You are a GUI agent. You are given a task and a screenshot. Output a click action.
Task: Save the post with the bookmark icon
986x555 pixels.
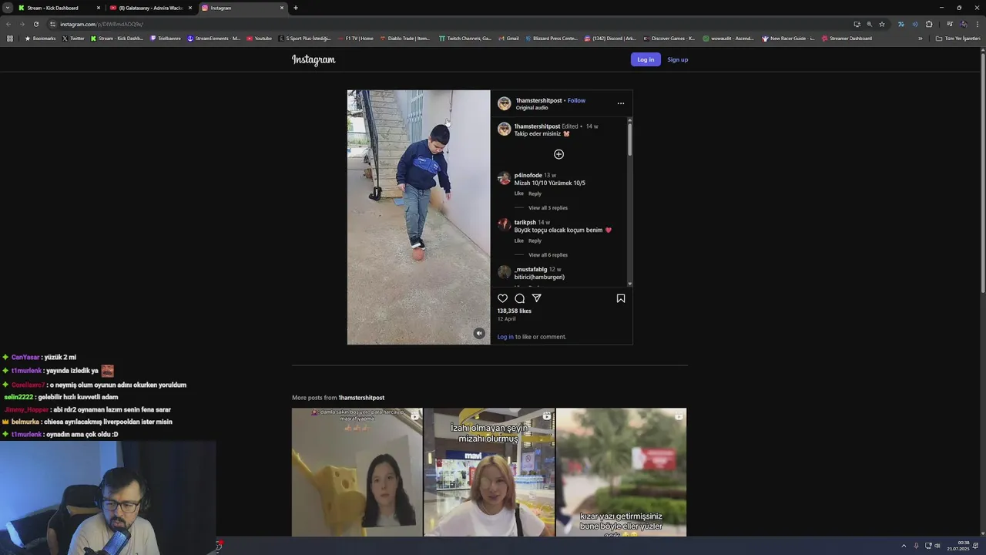pos(621,298)
